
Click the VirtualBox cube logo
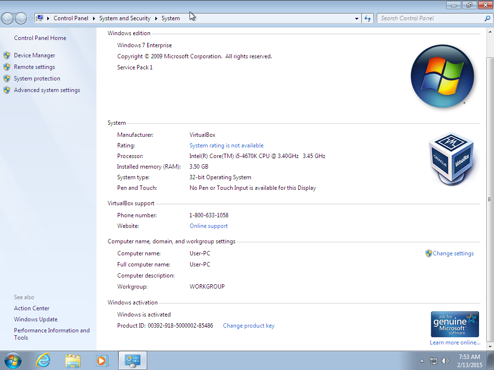tap(451, 159)
